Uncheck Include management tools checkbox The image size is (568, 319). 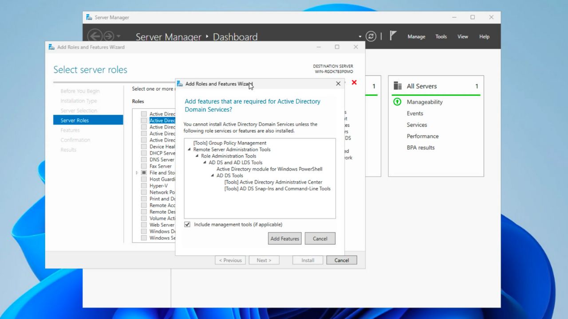[187, 225]
